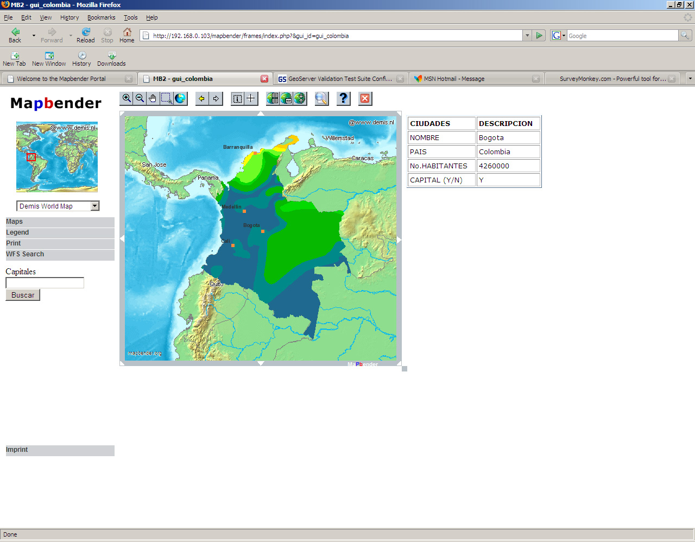This screenshot has width=695, height=542.
Task: Select the zoom out magnifier tool
Action: click(x=140, y=98)
